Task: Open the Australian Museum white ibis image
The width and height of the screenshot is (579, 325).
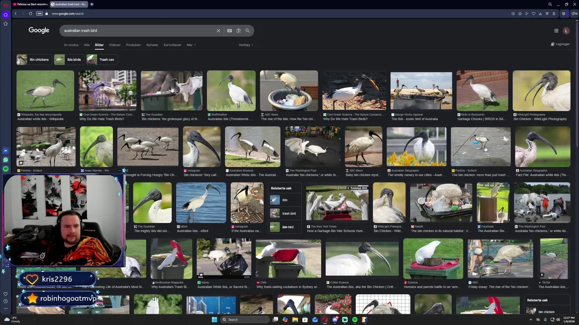Action: [253, 147]
